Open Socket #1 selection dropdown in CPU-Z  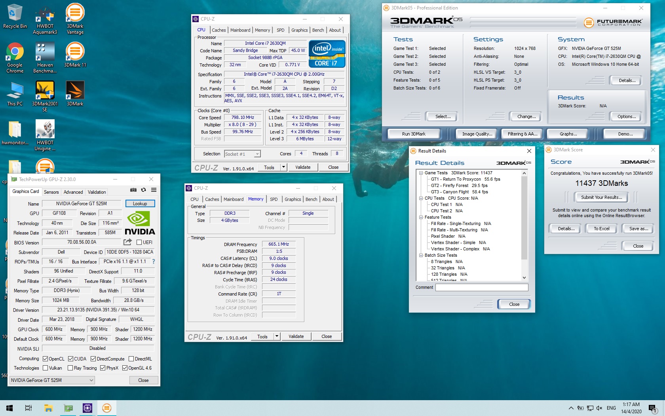click(x=242, y=154)
